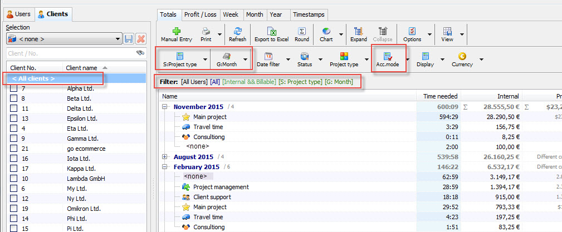This screenshot has height=232, width=562.
Task: Tick the checkbox for Epsilon Ltd.
Action: (13, 119)
